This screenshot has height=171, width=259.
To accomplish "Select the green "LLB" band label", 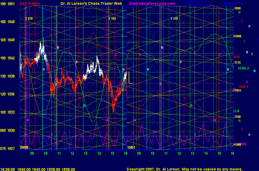I will pos(236,111).
